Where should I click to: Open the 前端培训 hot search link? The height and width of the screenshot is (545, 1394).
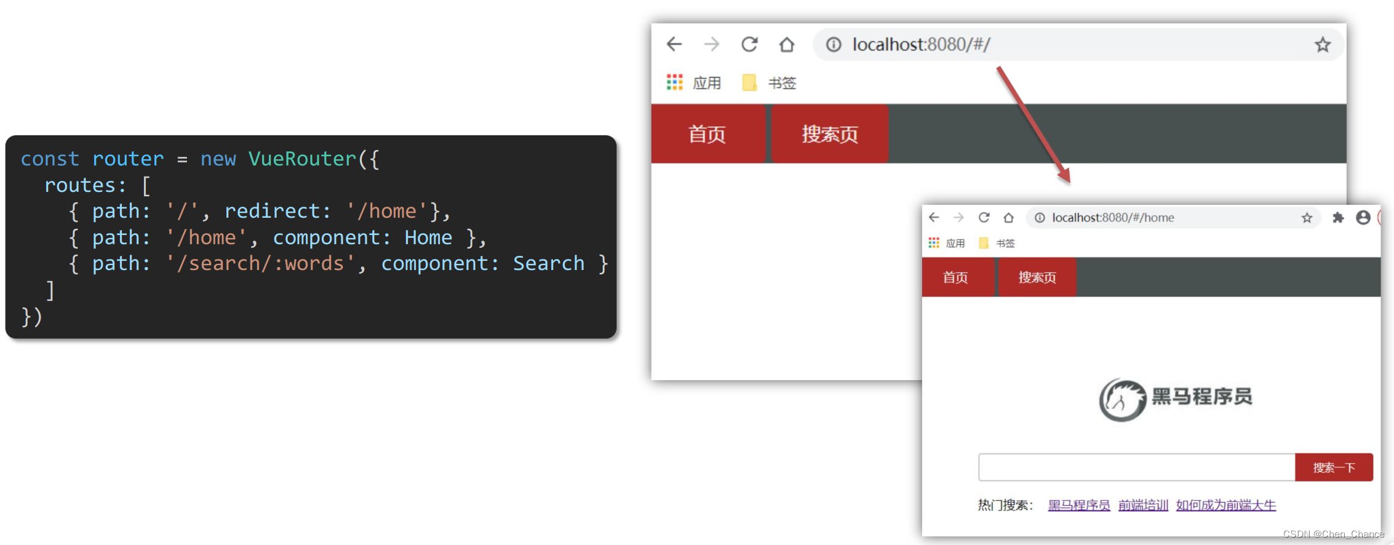point(1143,505)
